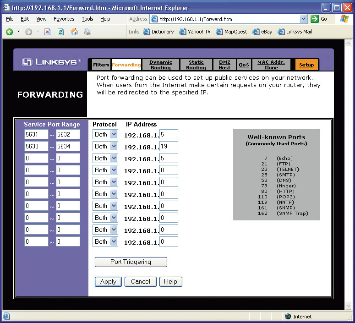Open the fourth row Protocol dropdown

114,170
